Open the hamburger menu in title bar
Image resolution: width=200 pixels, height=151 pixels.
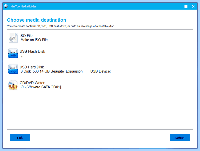coord(186,6)
